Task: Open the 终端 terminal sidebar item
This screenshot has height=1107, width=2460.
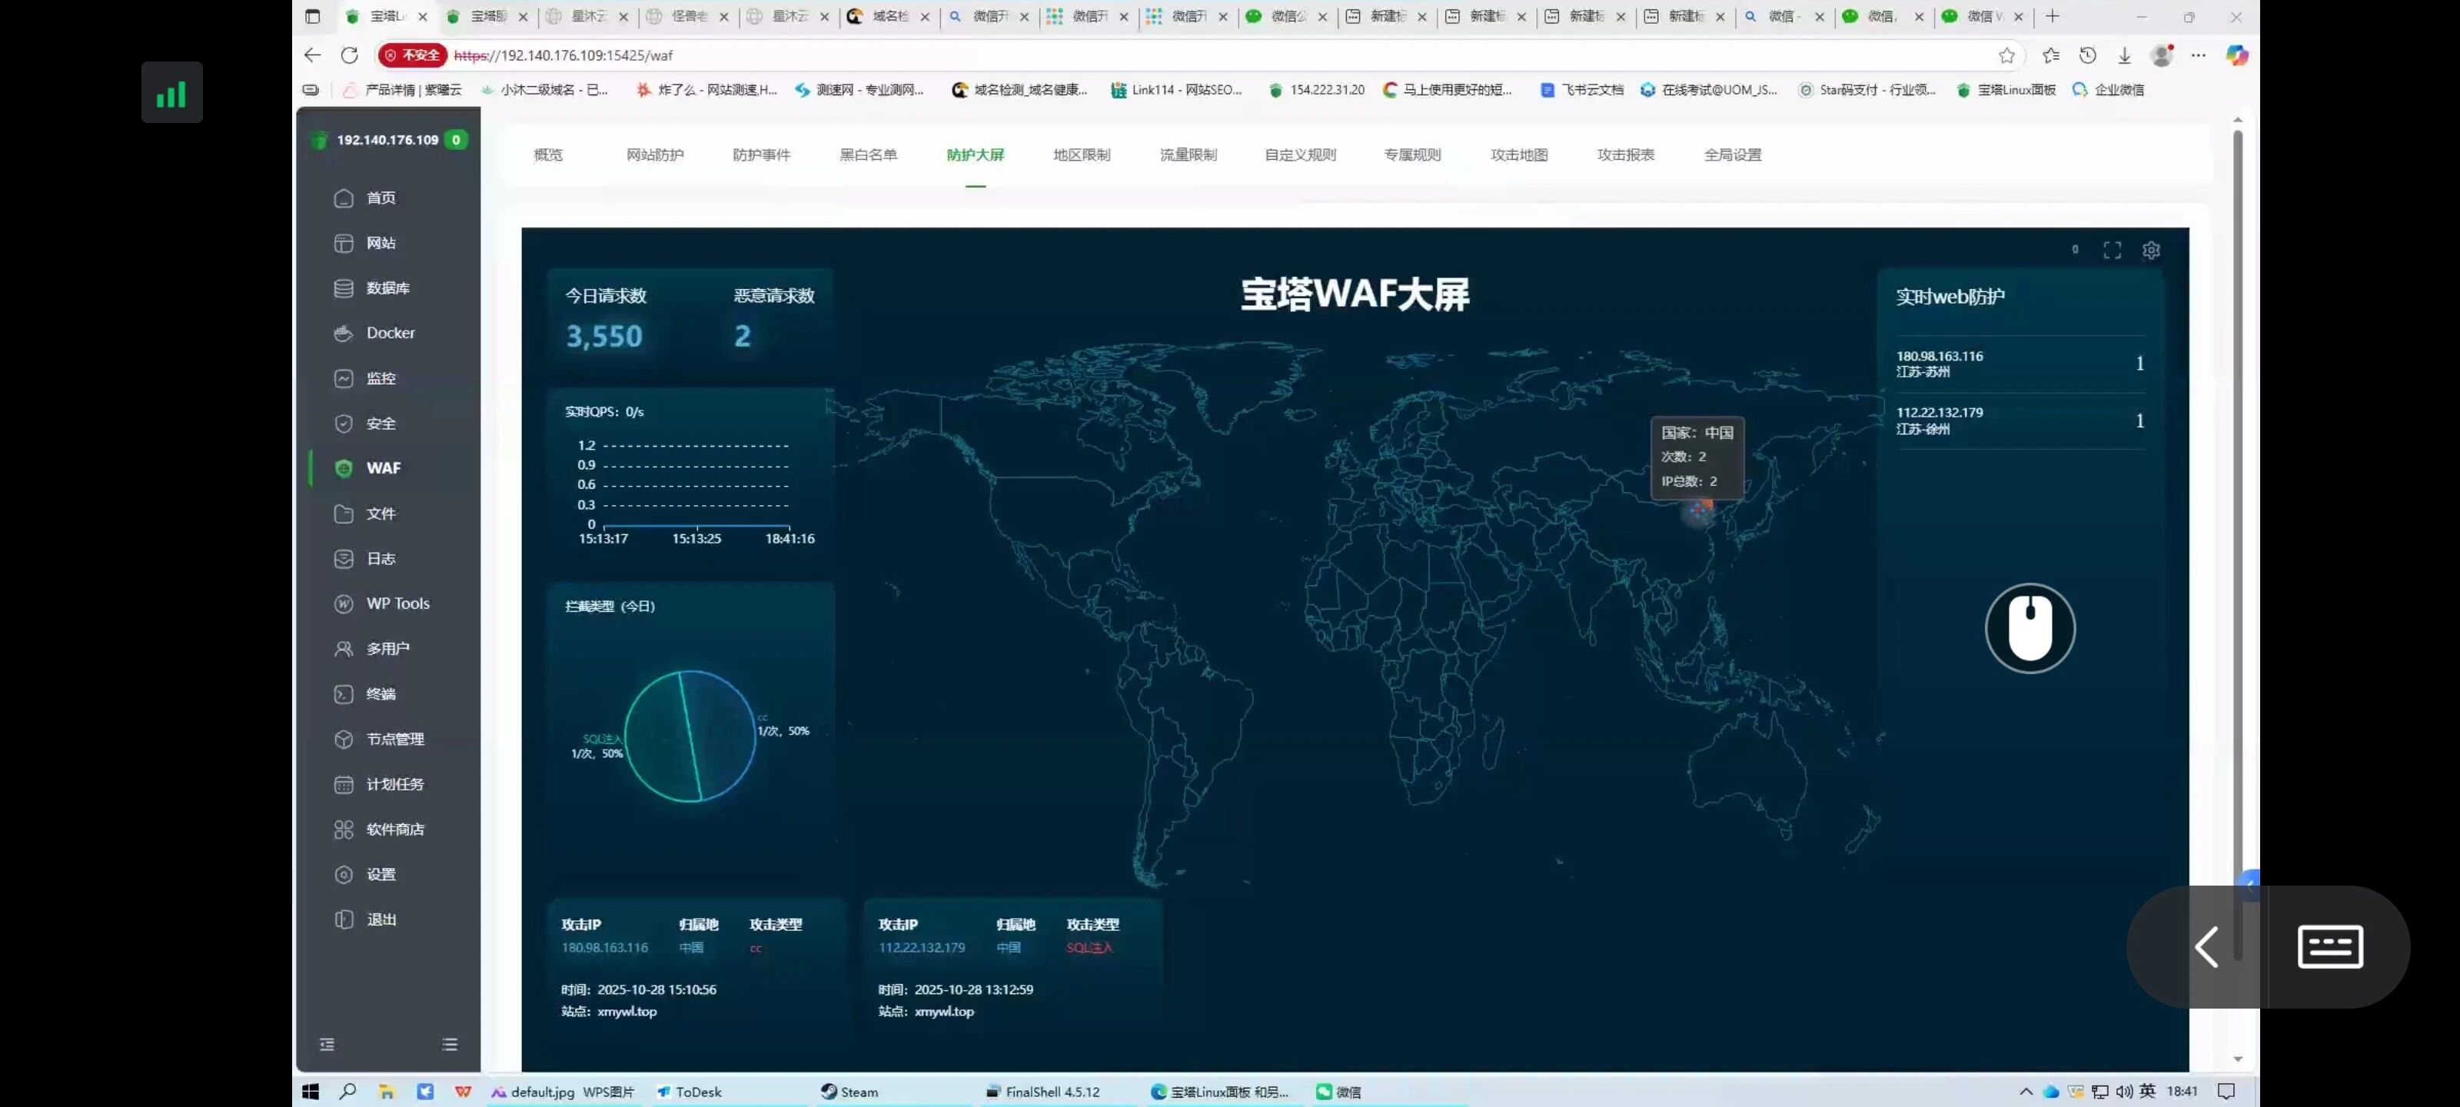Action: 380,693
